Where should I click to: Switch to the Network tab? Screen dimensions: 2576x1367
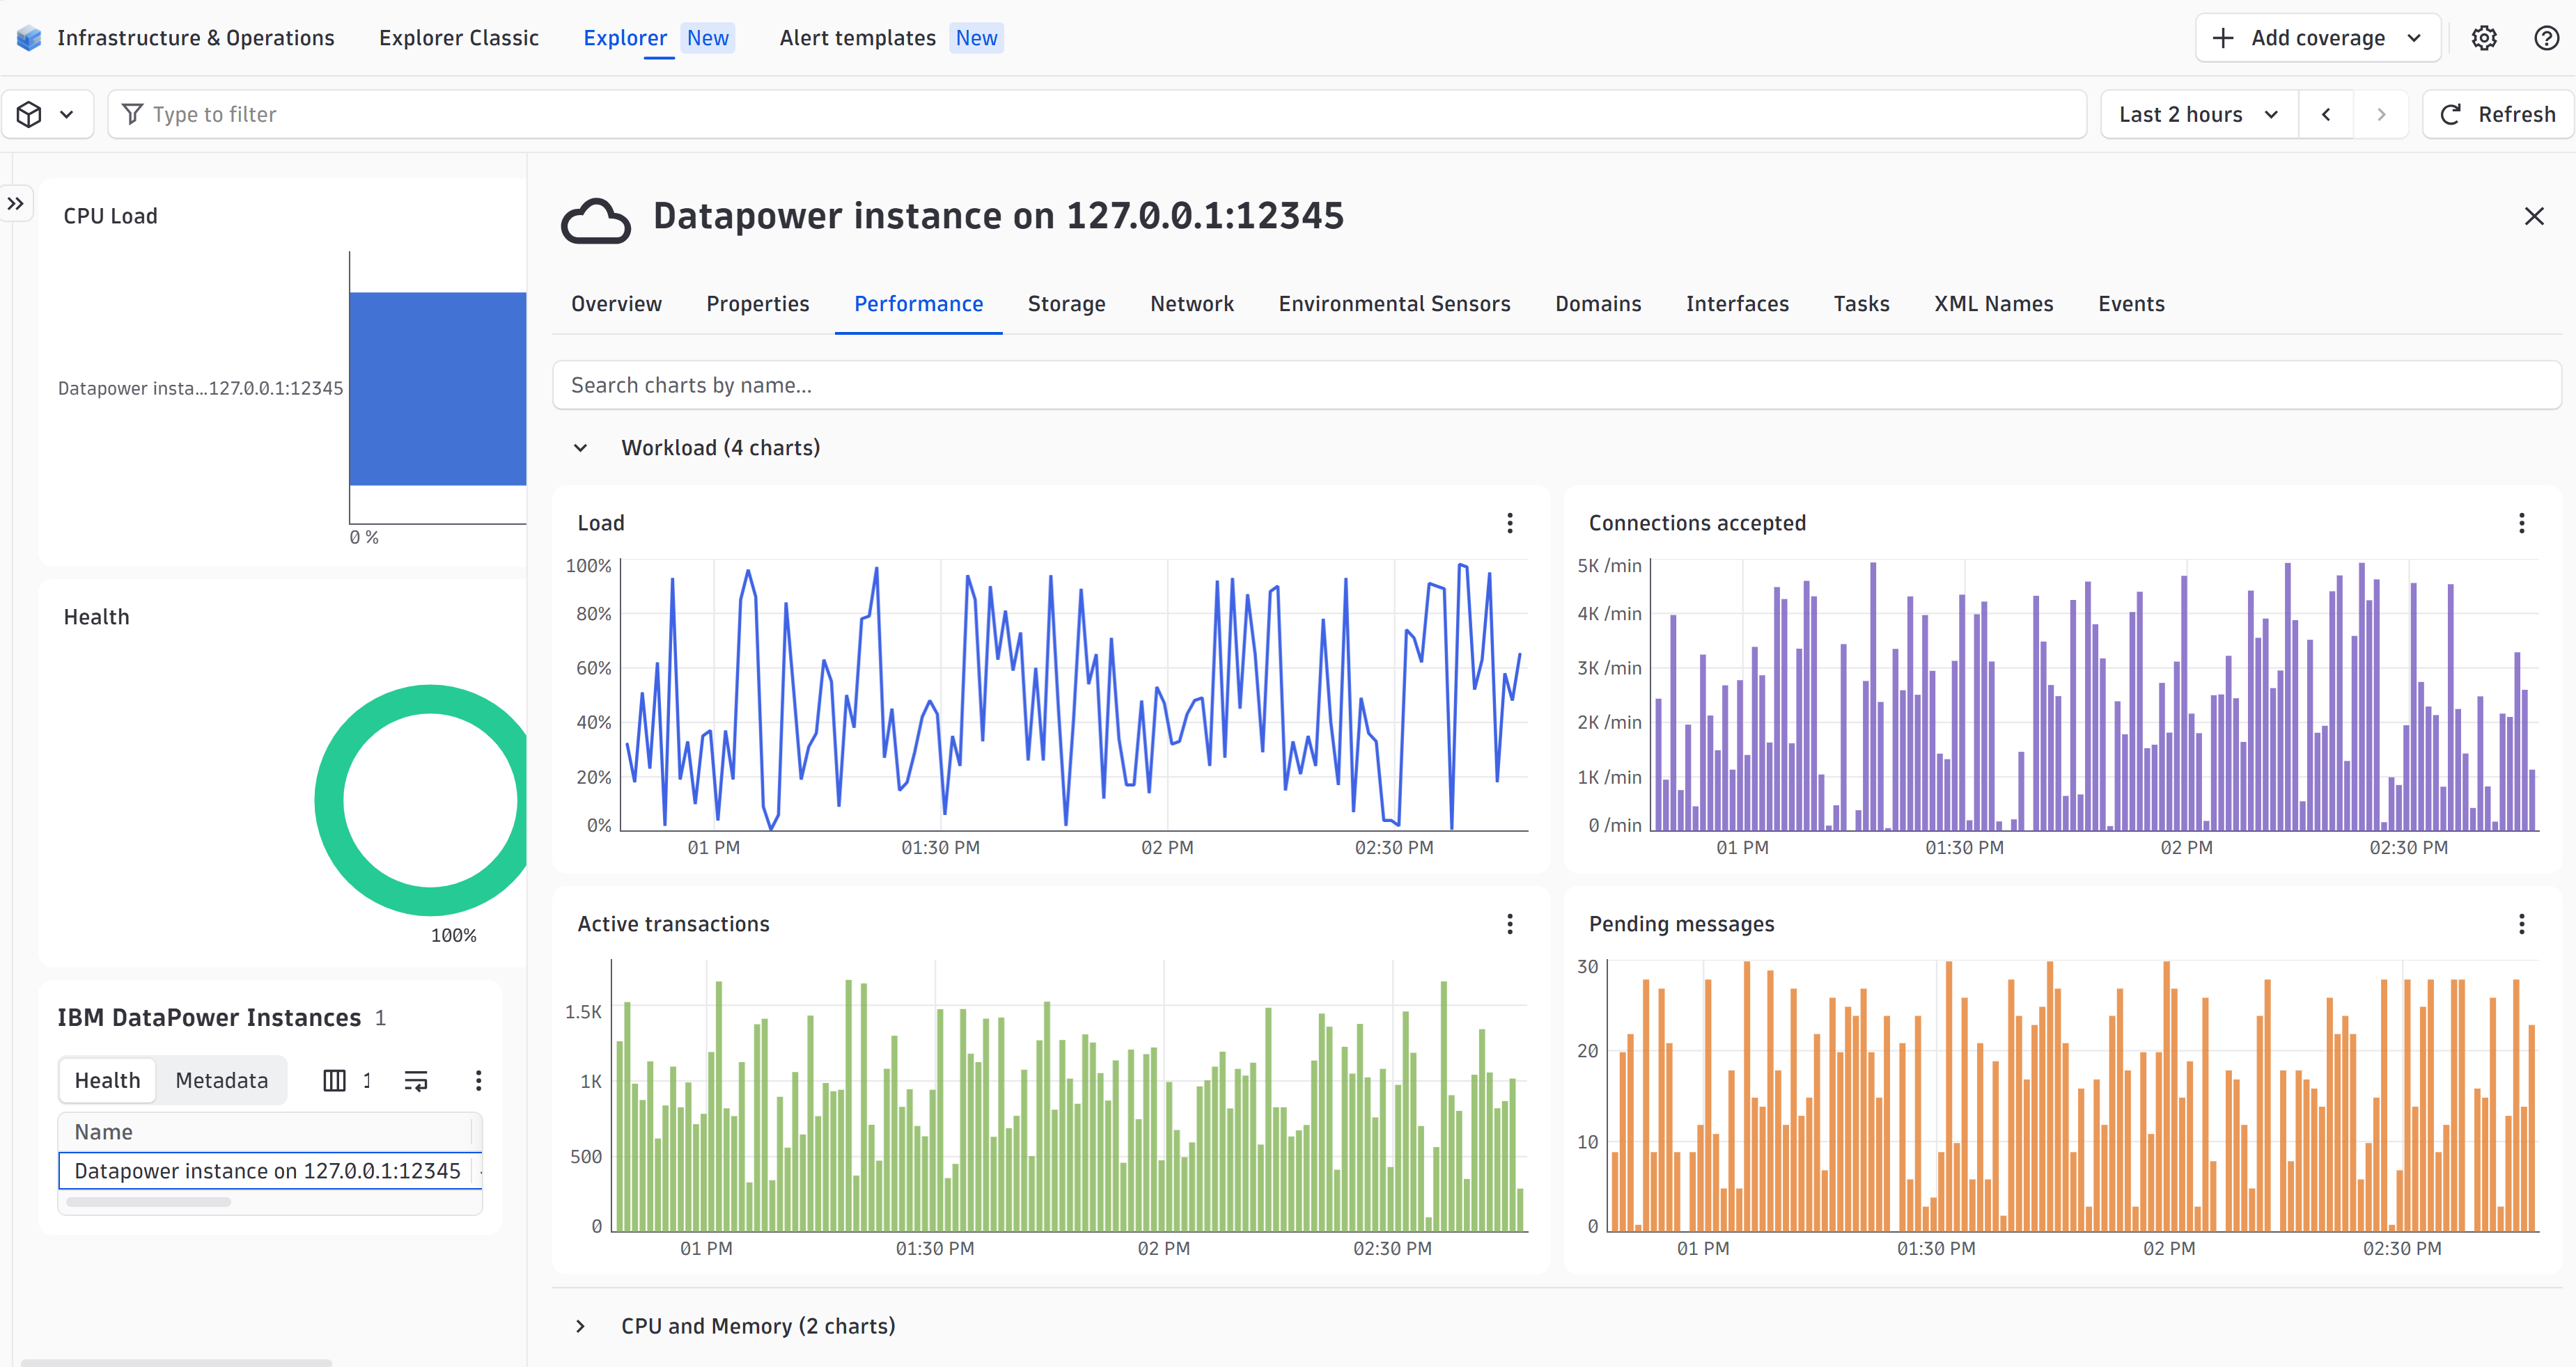click(x=1191, y=303)
